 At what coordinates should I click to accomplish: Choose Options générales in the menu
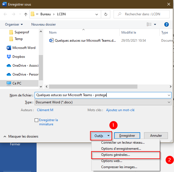click(115, 155)
